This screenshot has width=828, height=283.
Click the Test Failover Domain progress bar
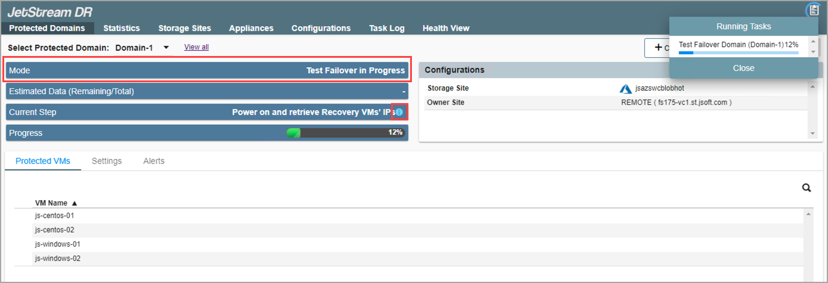point(739,52)
